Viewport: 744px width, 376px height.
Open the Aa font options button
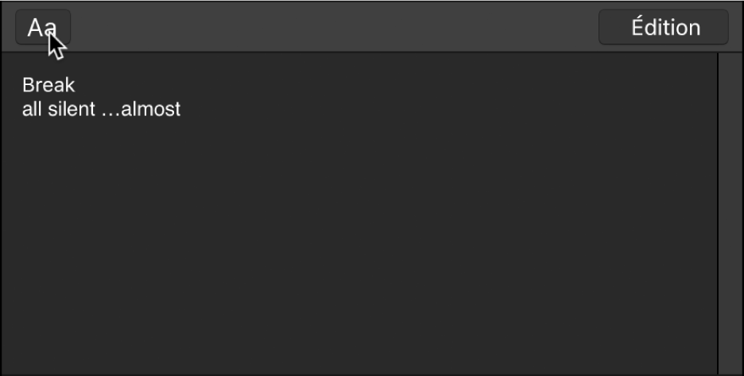43,27
